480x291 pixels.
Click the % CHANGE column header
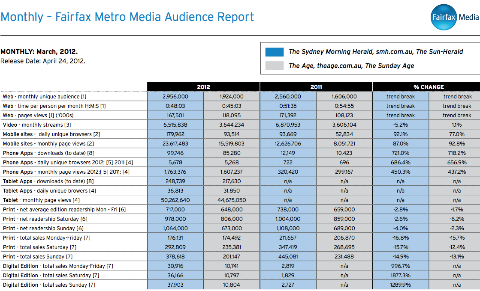(429, 87)
